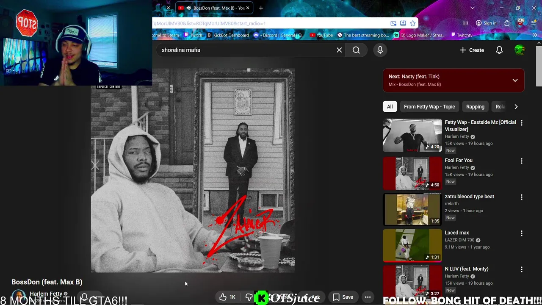542x305 pixels.
Task: Show more filter chips with right arrow
Action: click(516, 107)
